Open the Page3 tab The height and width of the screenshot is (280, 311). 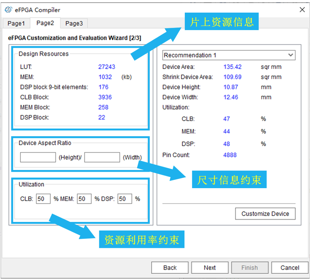click(x=74, y=24)
